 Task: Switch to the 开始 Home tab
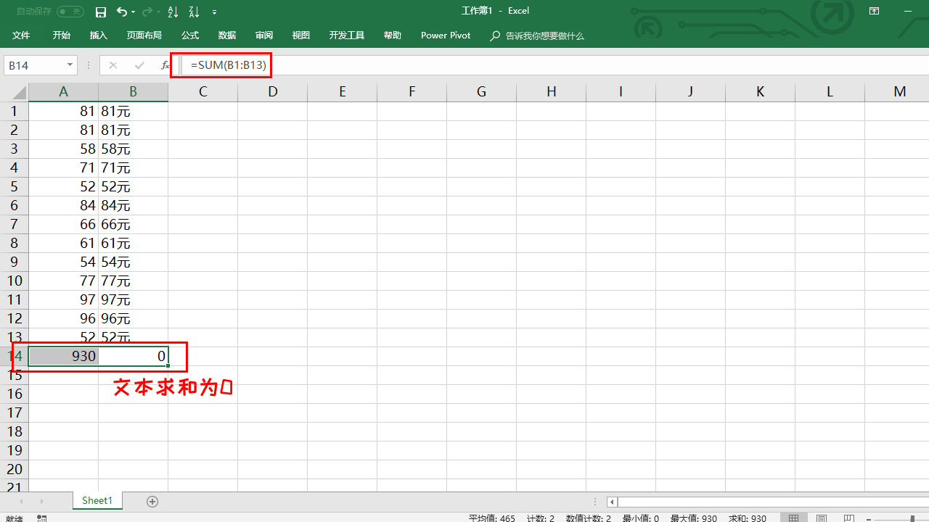tap(61, 36)
